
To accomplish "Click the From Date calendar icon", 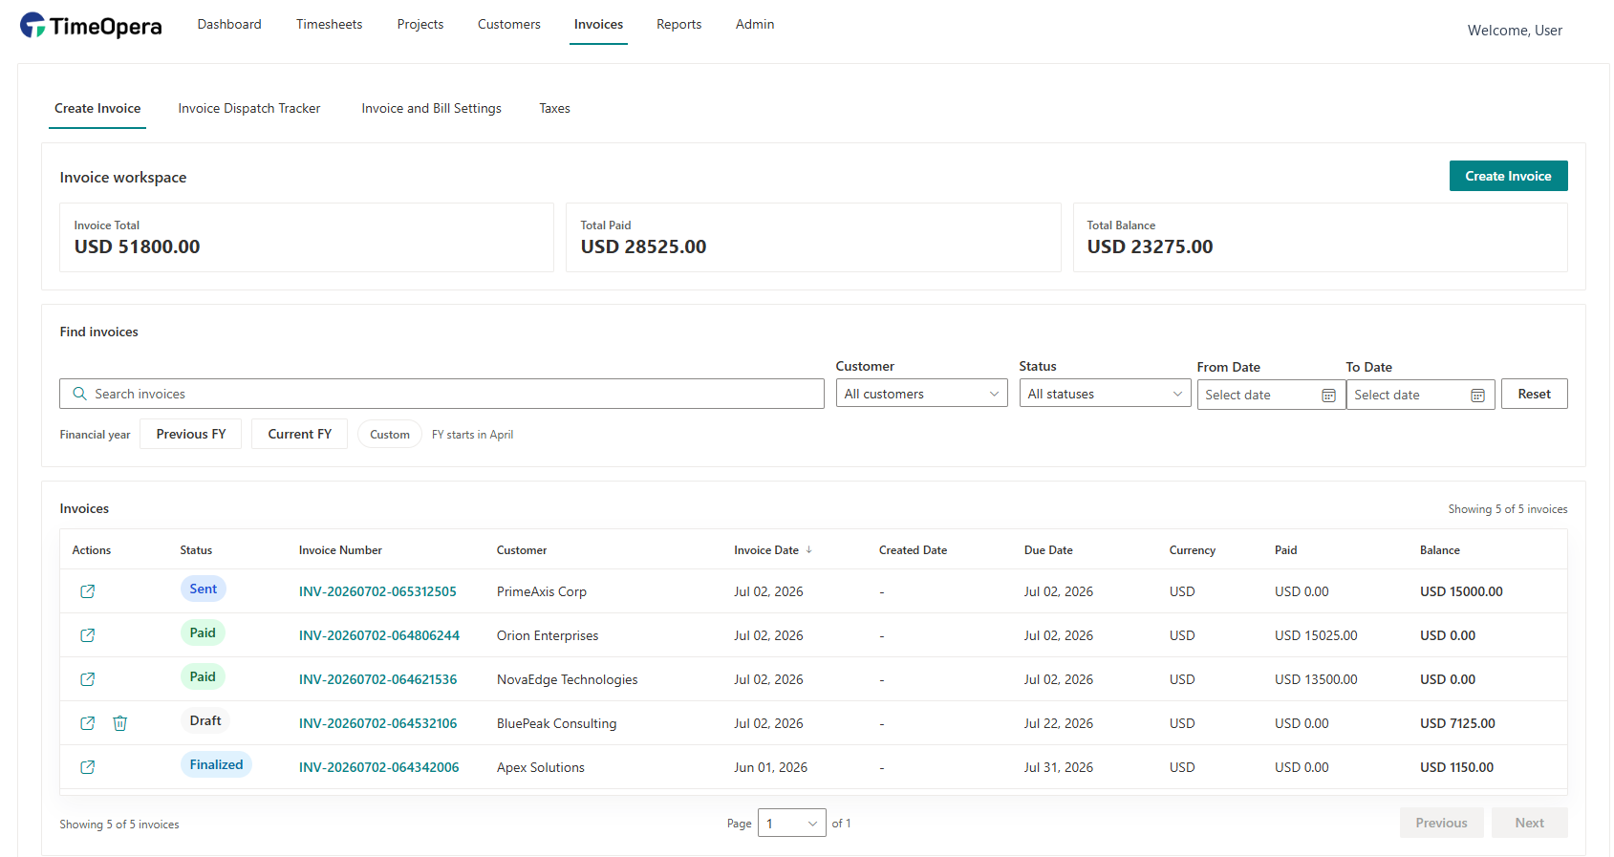I will click(1328, 396).
